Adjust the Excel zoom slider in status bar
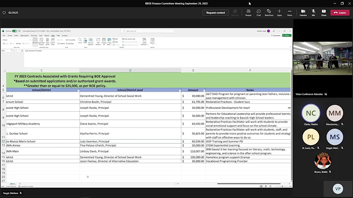 point(282,186)
